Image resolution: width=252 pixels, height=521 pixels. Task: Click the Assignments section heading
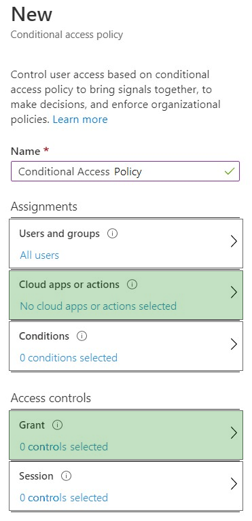coord(44,206)
